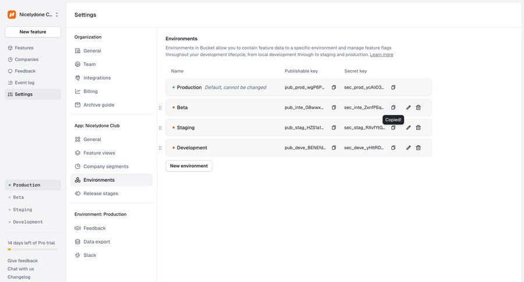Click Chat with us link
524x282 pixels.
[21, 269]
